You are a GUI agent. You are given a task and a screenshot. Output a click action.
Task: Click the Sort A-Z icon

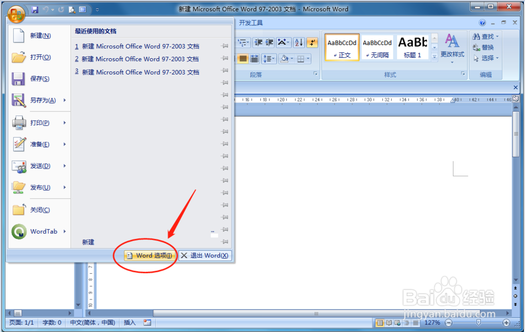click(299, 42)
